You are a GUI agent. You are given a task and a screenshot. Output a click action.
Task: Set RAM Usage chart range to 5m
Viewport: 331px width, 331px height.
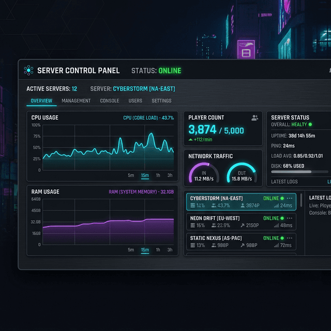point(131,250)
